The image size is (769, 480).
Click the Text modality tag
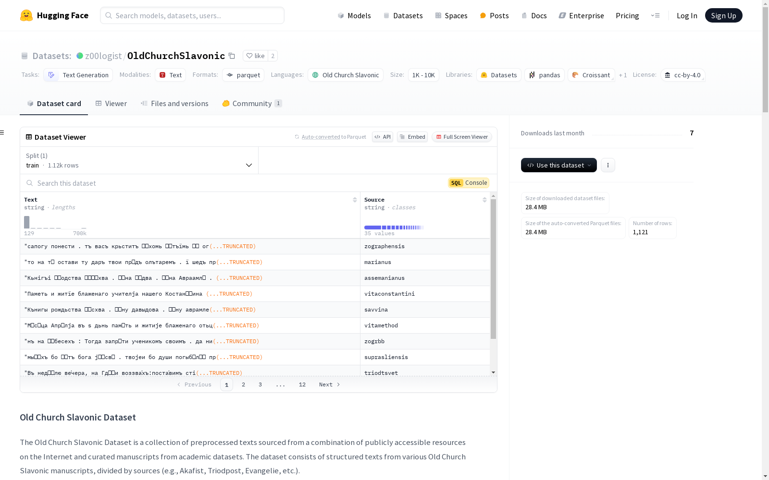point(171,75)
